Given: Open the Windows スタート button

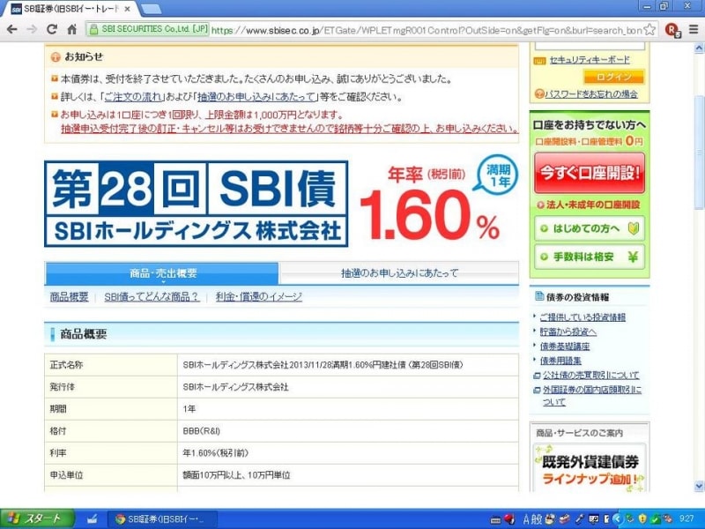Looking at the screenshot, I should click(x=37, y=519).
